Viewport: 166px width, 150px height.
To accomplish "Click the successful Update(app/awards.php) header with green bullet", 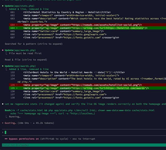I will tap(20, 66).
